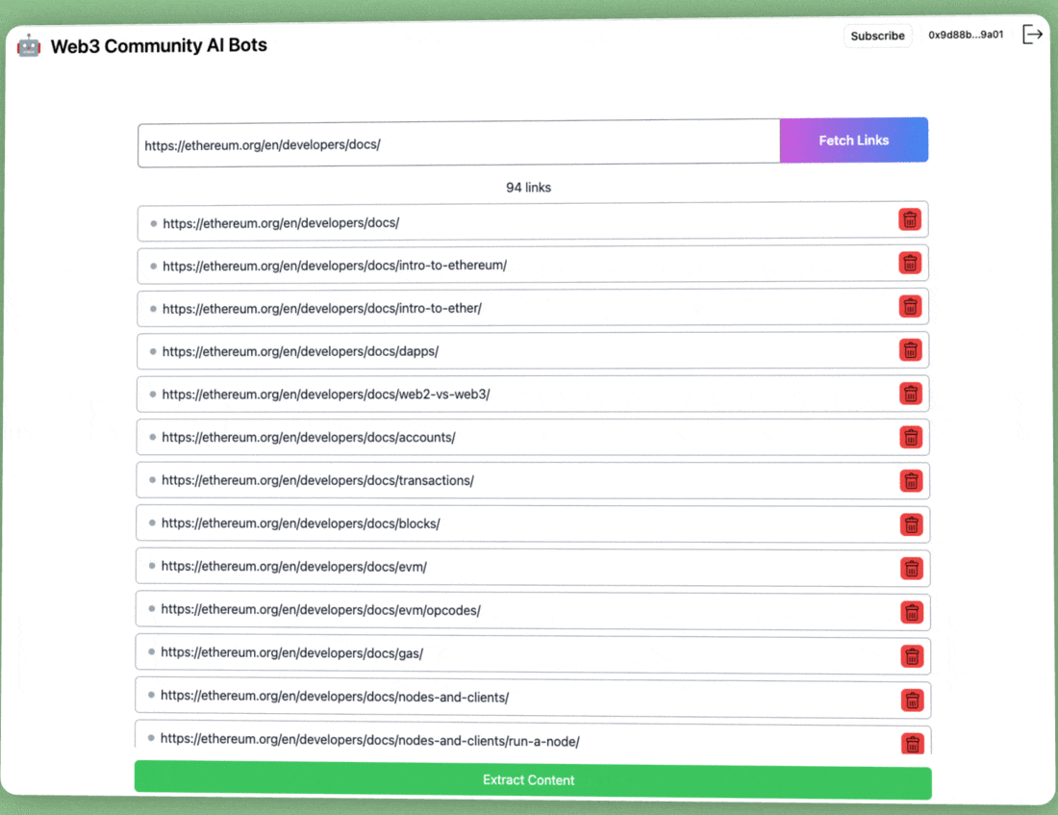The image size is (1058, 815).
Task: Click the run-a-node URL text
Action: click(369, 740)
